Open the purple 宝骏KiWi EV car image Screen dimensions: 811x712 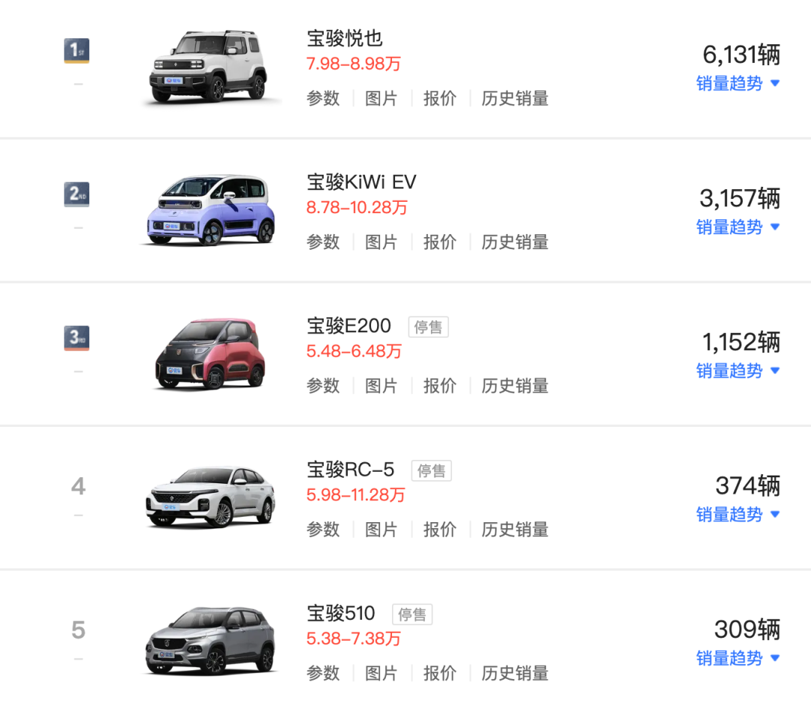210,210
